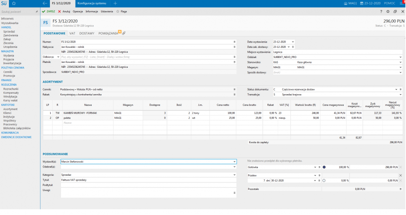Image resolution: width=406 pixels, height=215 pixels.
Task: Switch to Konfiguracja systemu tab
Action: (x=92, y=3)
